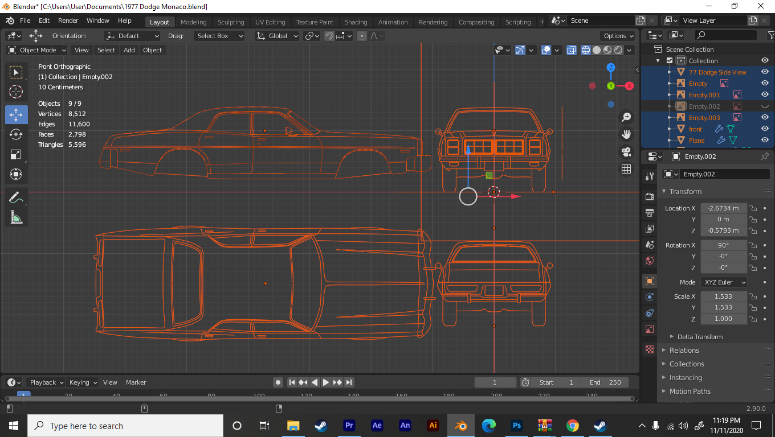Uncheck the Collection checkbox in outliner
Viewport: 775px width, 437px height.
(x=670, y=61)
